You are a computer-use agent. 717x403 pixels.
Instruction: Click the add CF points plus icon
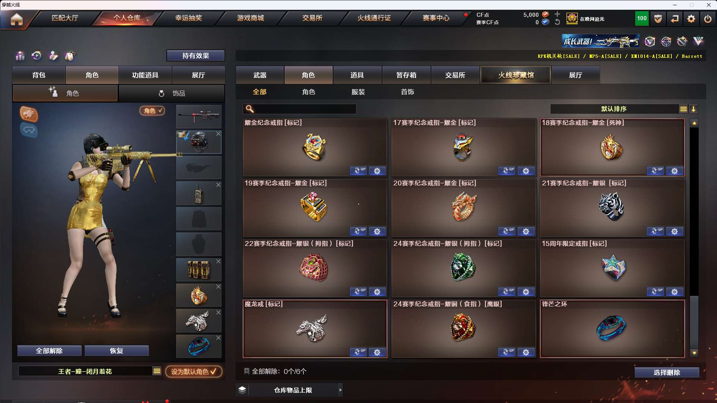[x=557, y=14]
